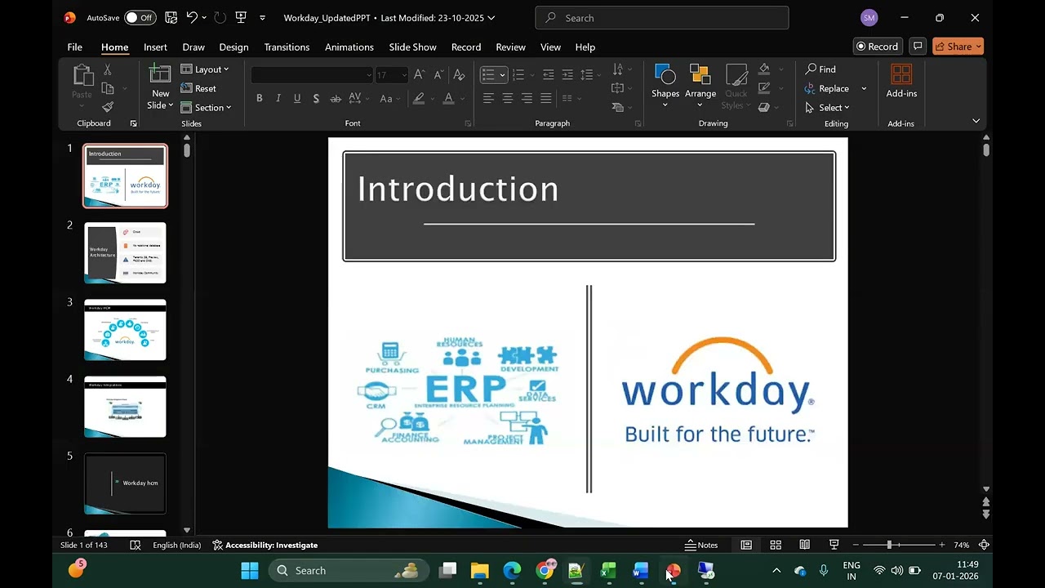This screenshot has height=588, width=1045.
Task: Open Excel from taskbar
Action: pyautogui.click(x=608, y=571)
